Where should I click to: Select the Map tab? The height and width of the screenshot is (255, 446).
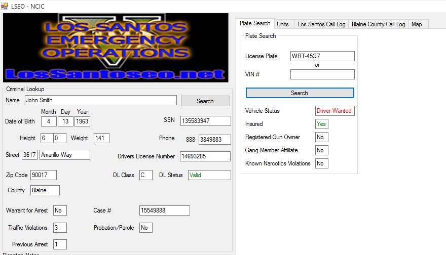(417, 24)
